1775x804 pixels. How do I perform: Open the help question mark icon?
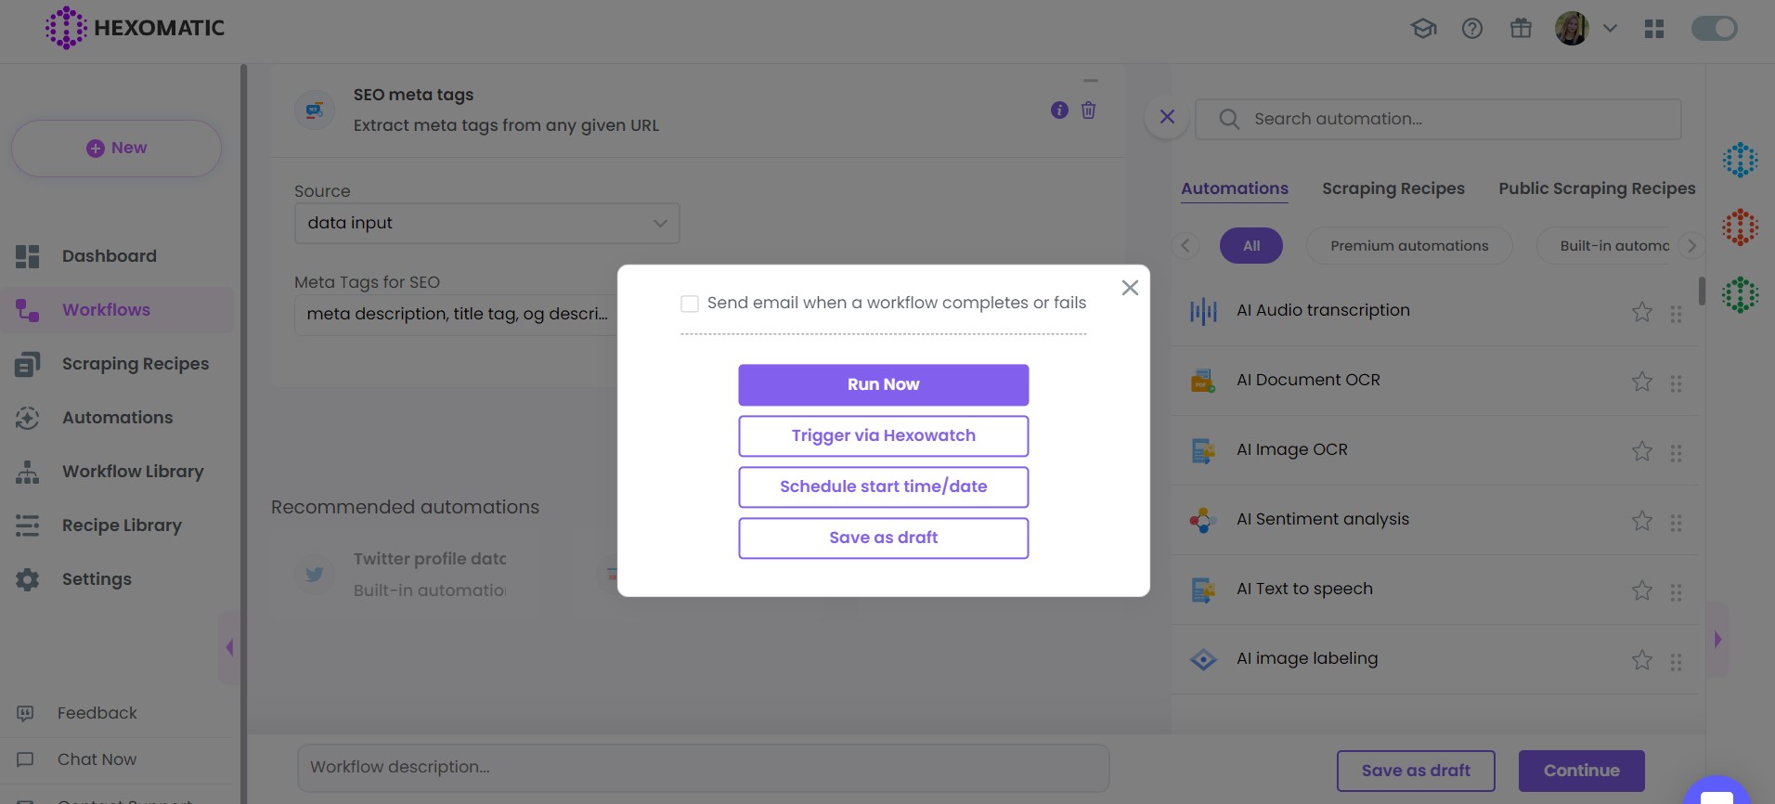tap(1471, 29)
